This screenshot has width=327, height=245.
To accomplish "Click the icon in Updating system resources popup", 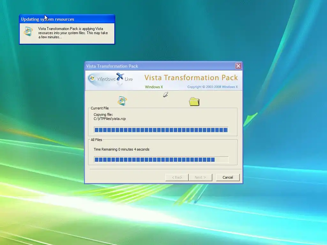I will click(x=28, y=32).
